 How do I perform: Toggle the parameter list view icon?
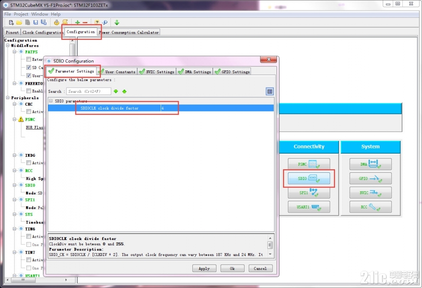pos(270,92)
